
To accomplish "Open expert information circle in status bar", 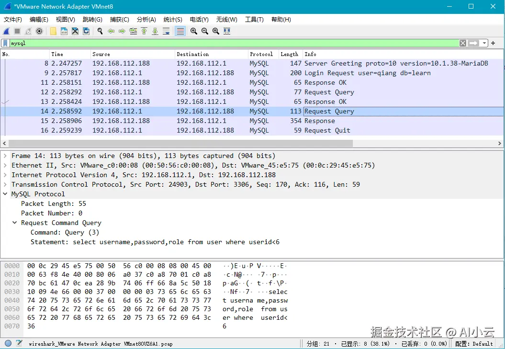I will pos(8,344).
